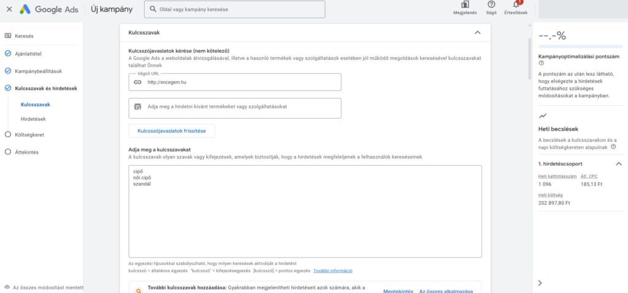Click the storefront icon in products field
628x293 pixels.
137,106
